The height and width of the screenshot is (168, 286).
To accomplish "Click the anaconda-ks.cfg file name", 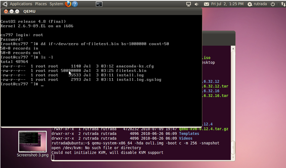I will click(x=135, y=66).
